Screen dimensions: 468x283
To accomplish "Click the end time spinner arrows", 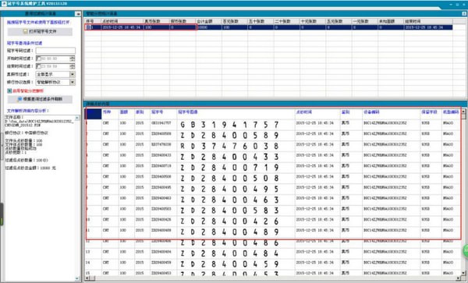I will point(73,66).
